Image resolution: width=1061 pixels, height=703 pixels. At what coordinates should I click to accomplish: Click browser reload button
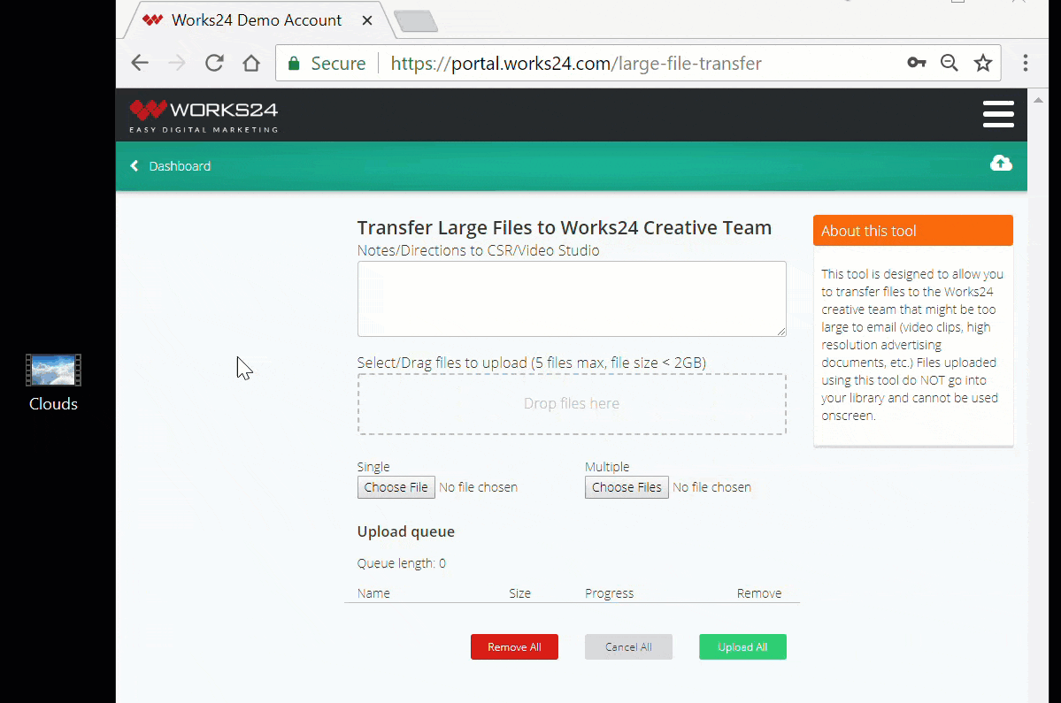pos(214,63)
